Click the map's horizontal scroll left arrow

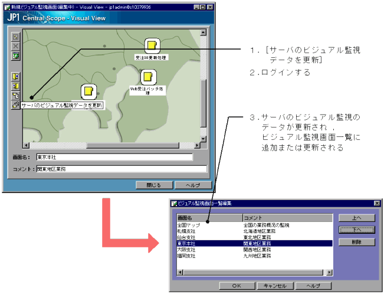(26, 145)
